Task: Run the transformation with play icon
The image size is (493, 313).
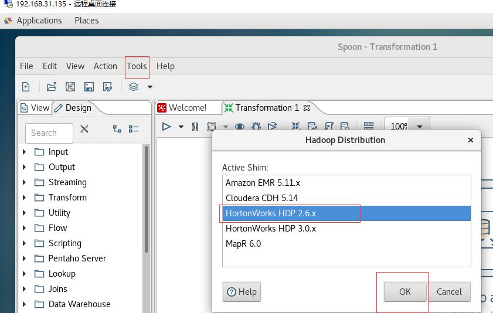Action: pos(166,127)
